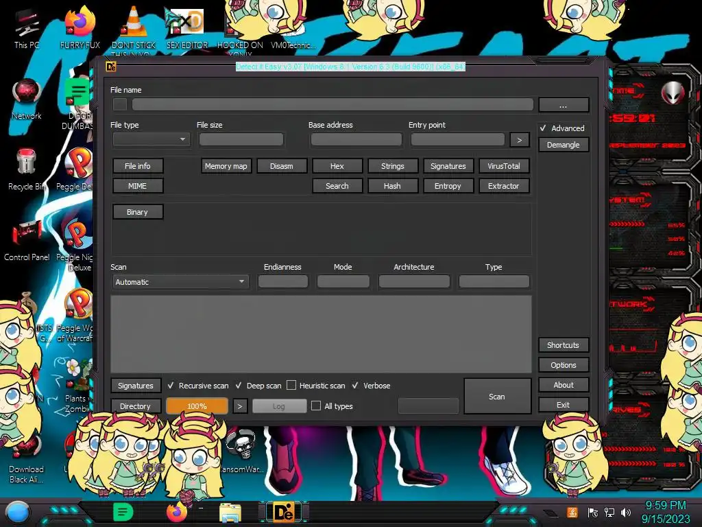The height and width of the screenshot is (527, 702).
Task: Open the Recycle Bin desktop icon
Action: click(x=27, y=170)
